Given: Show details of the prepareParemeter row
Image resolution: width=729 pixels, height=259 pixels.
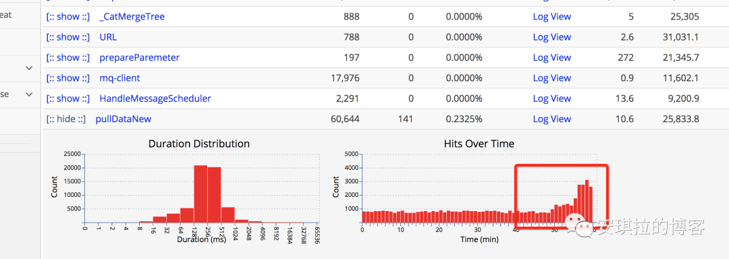Looking at the screenshot, I should tap(68, 57).
